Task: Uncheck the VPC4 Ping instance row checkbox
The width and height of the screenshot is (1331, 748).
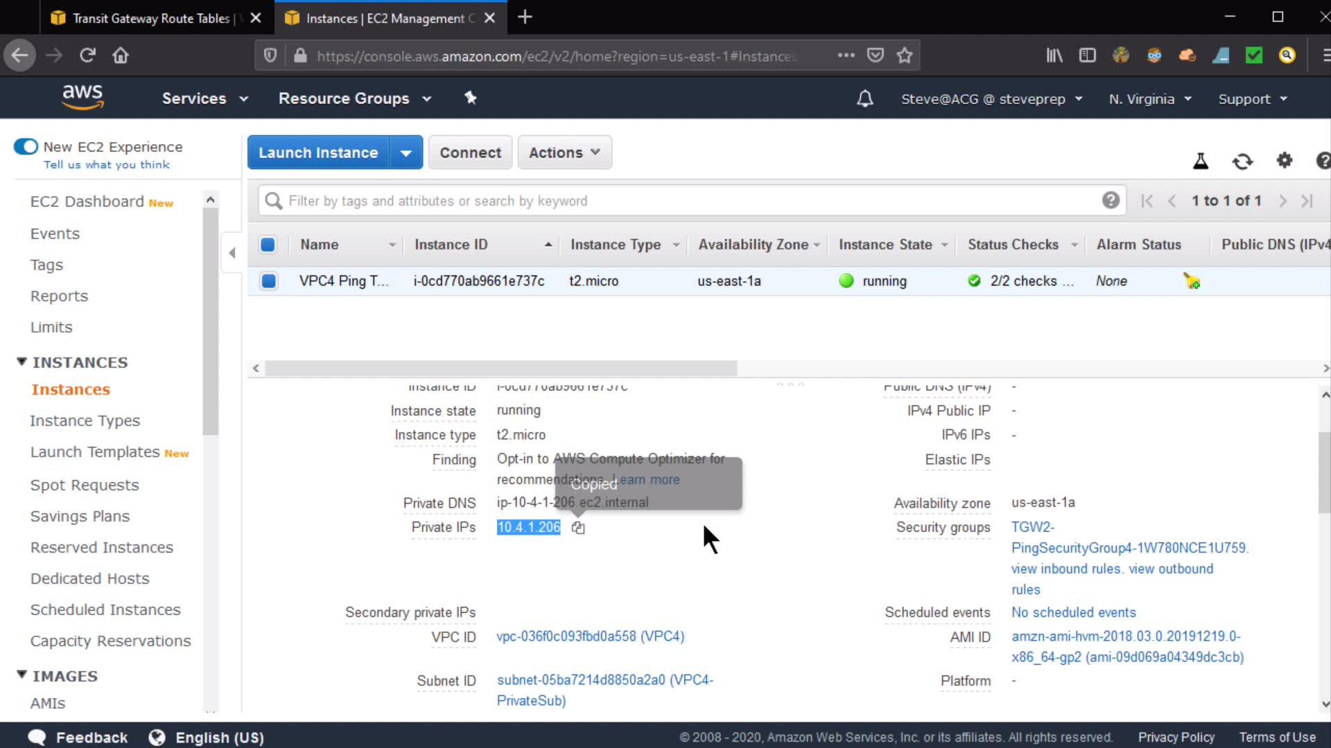Action: click(x=268, y=281)
